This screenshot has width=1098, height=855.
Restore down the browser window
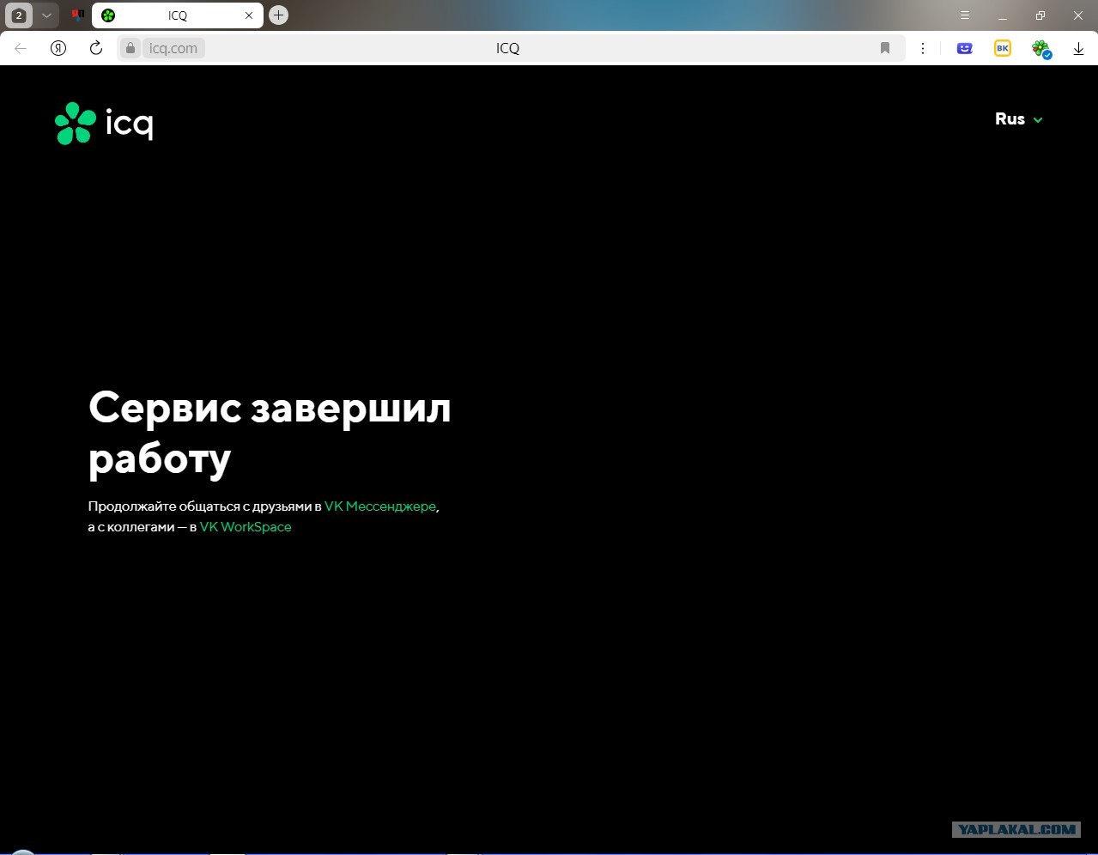(x=1040, y=15)
